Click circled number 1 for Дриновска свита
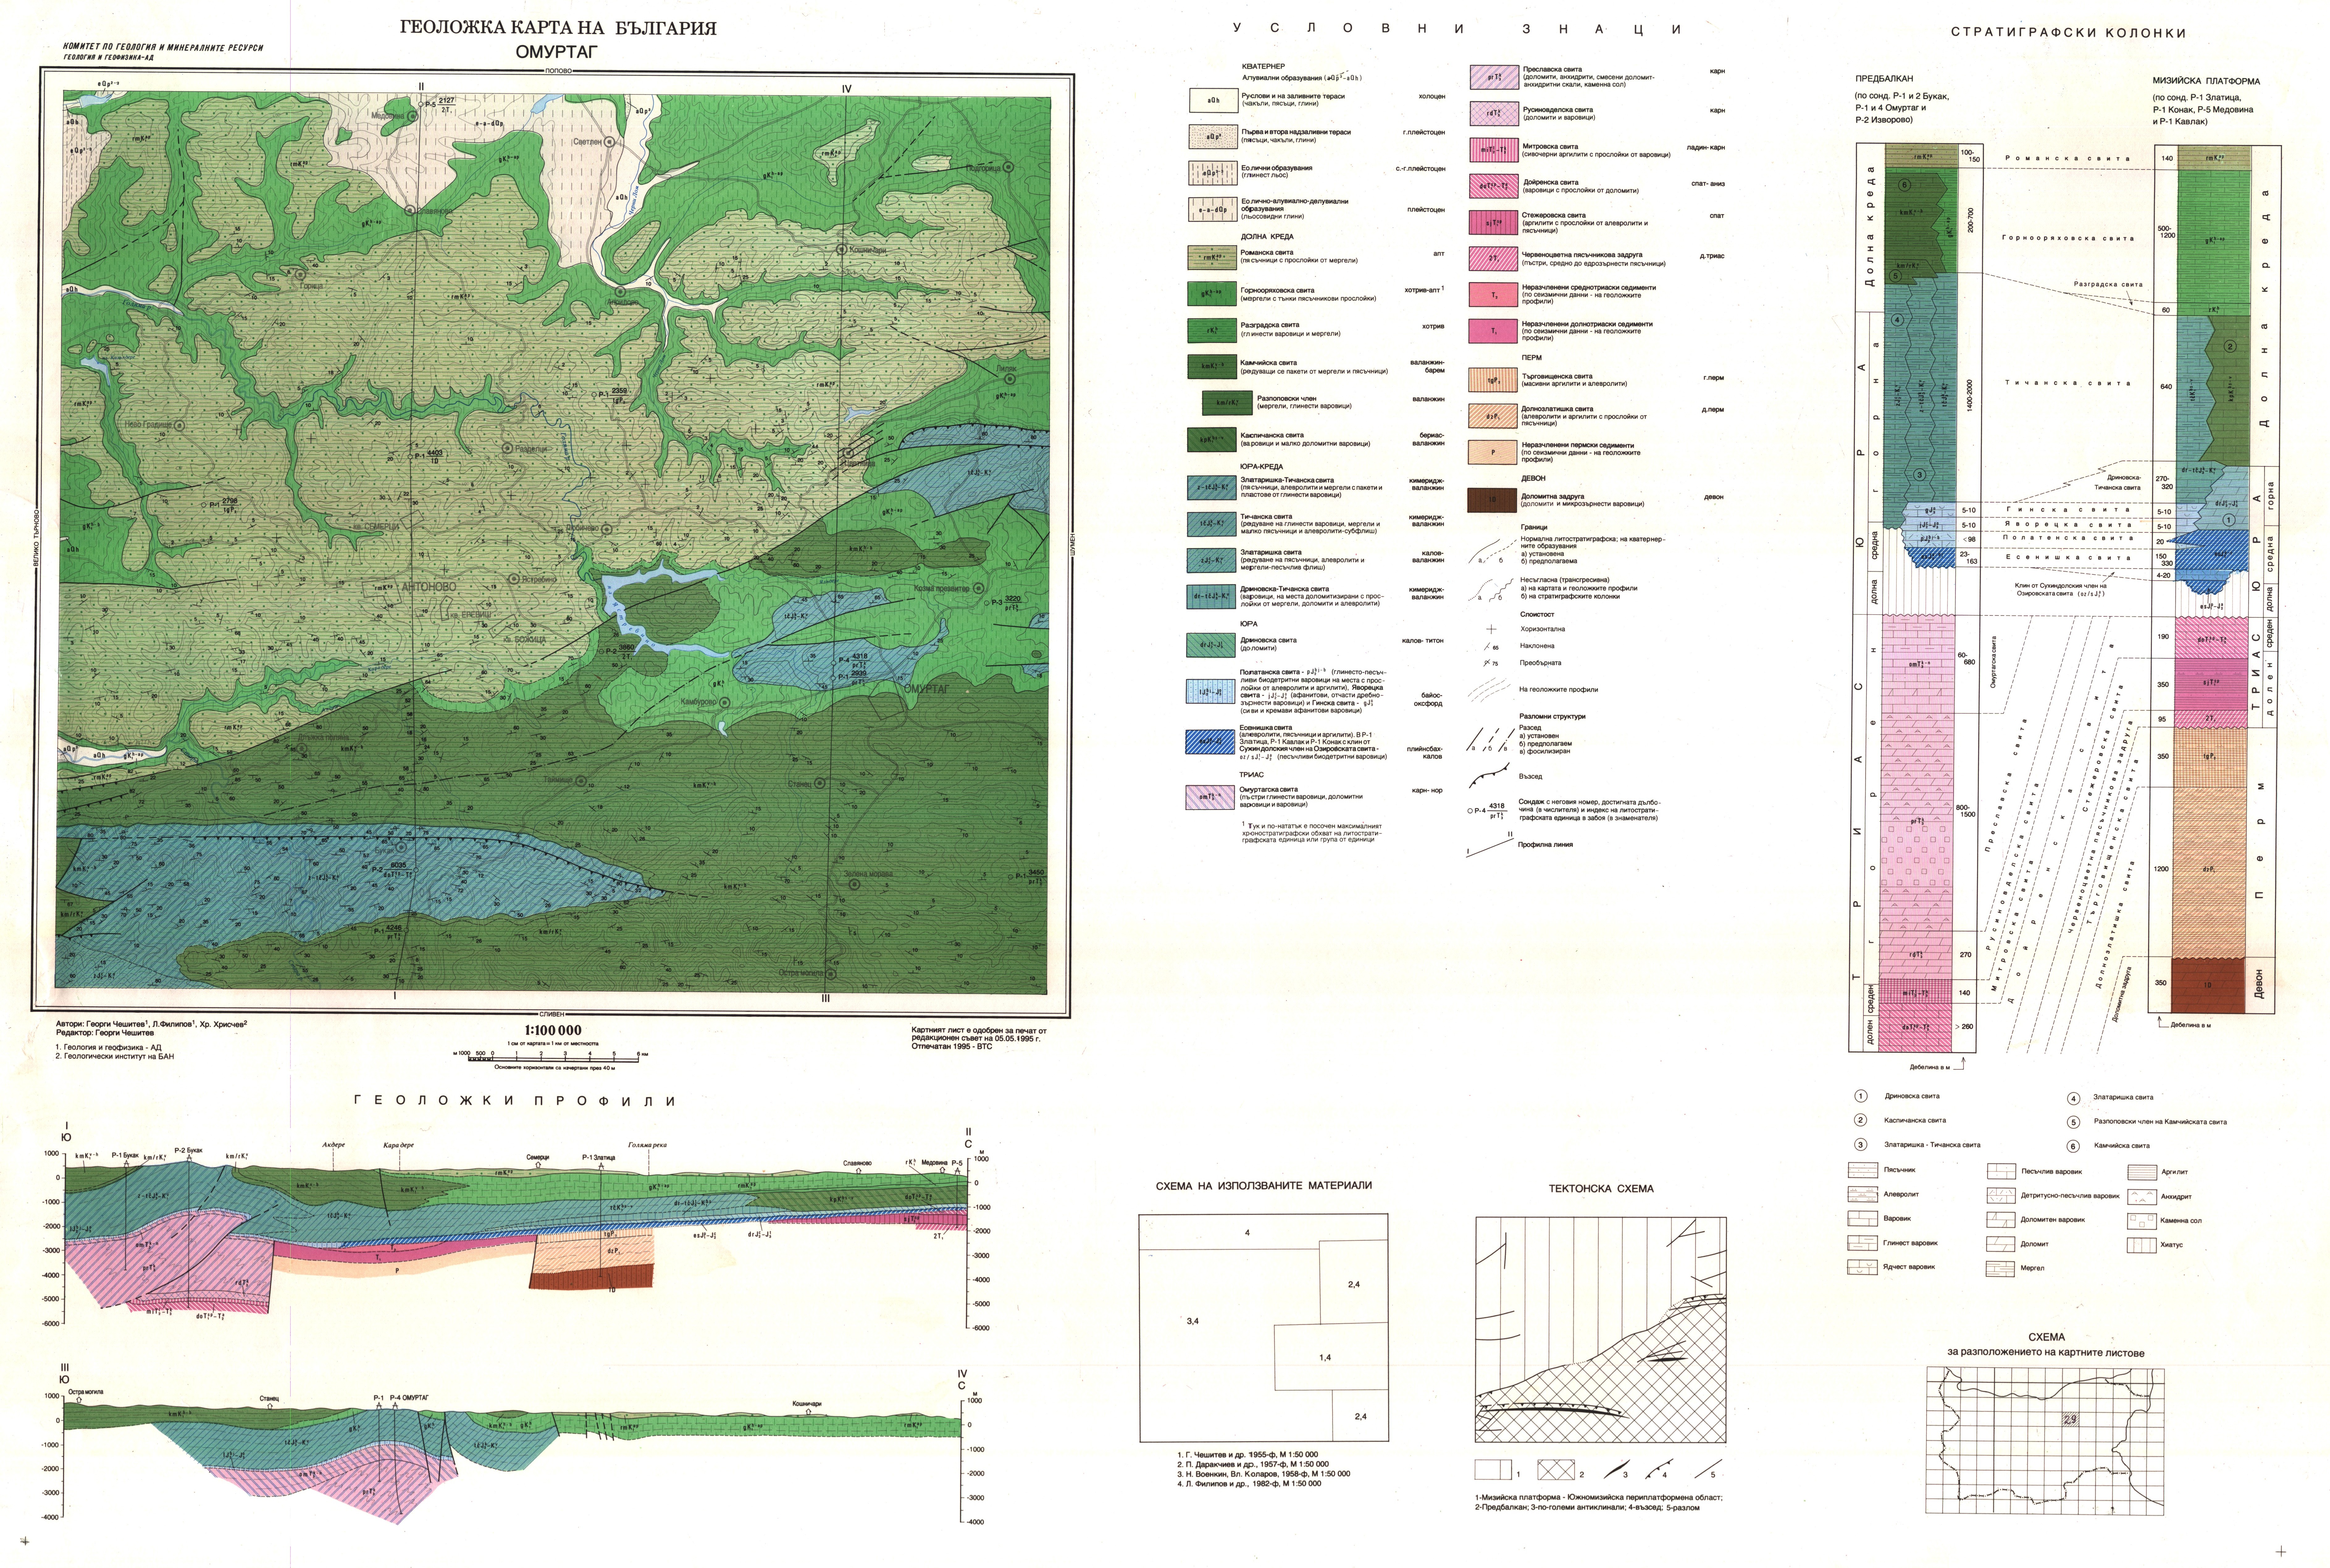This screenshot has height=1568, width=2330. click(x=1861, y=1096)
